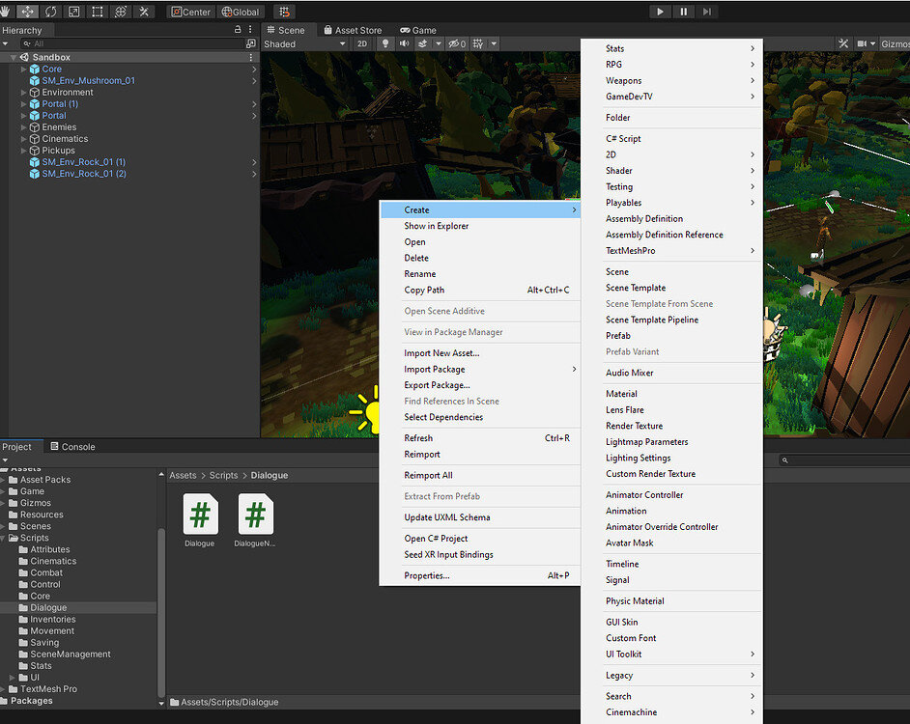Expand the Core object in the Hierarchy
This screenshot has width=910, height=724.
pyautogui.click(x=23, y=69)
